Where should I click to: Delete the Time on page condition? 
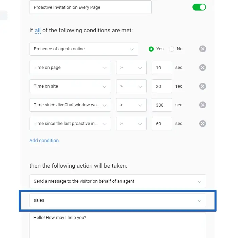click(202, 68)
